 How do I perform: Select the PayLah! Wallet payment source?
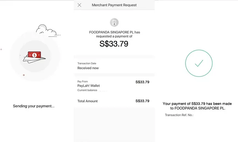click(x=88, y=86)
